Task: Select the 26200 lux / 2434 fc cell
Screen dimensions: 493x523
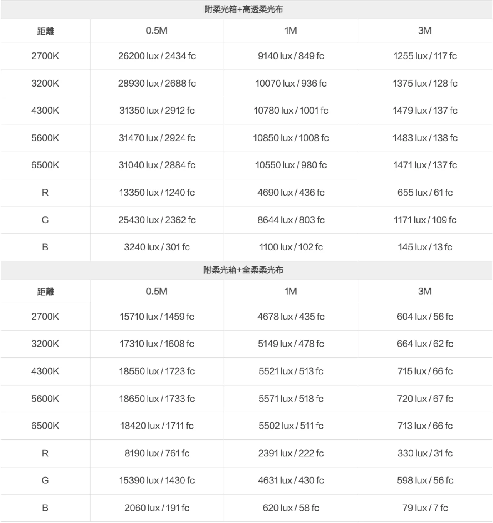Action: point(157,56)
